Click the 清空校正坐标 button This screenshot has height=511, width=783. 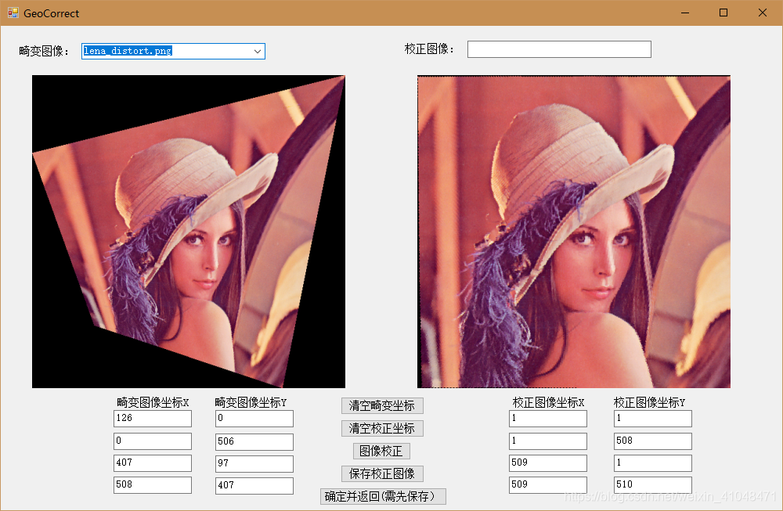(x=382, y=429)
